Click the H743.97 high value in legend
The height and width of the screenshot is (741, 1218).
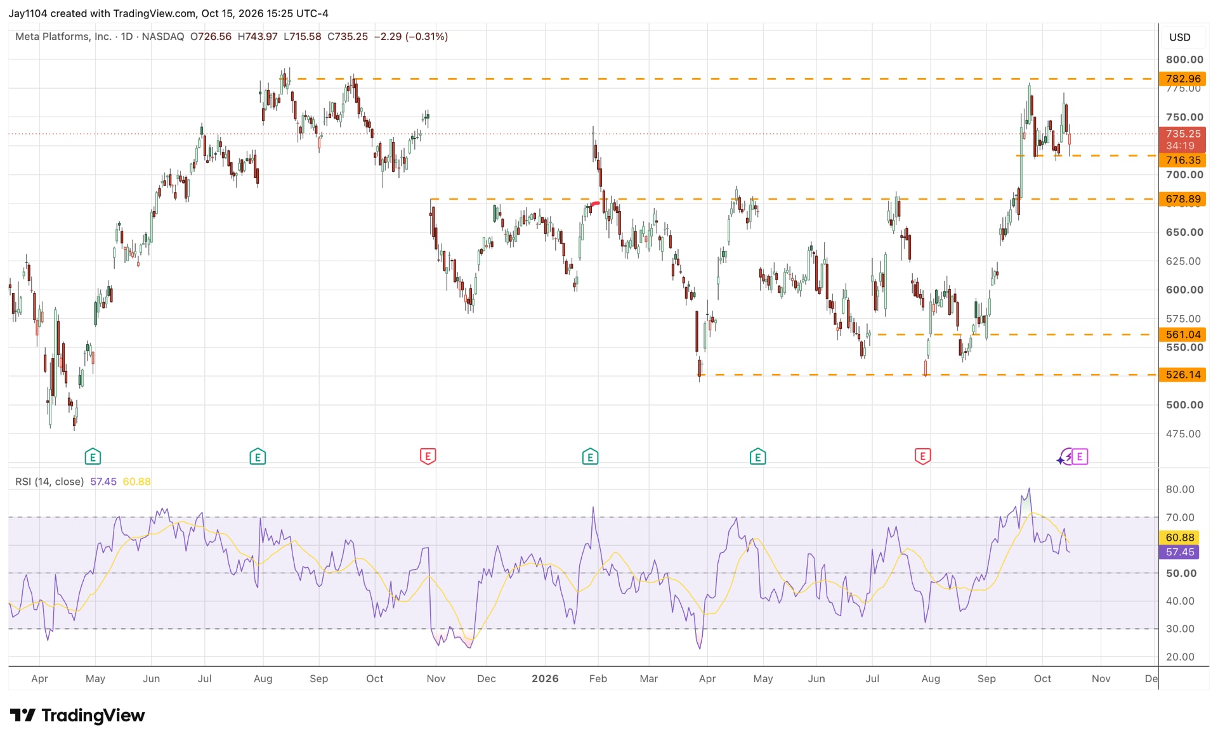[x=258, y=37]
